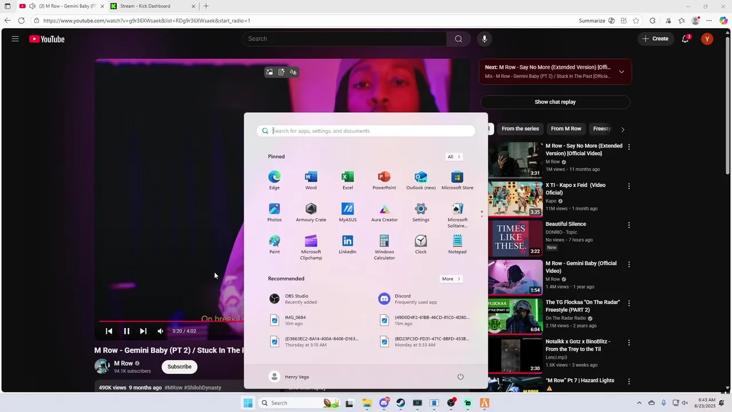The height and width of the screenshot is (412, 732).
Task: Click the Start menu power icon
Action: (x=460, y=377)
